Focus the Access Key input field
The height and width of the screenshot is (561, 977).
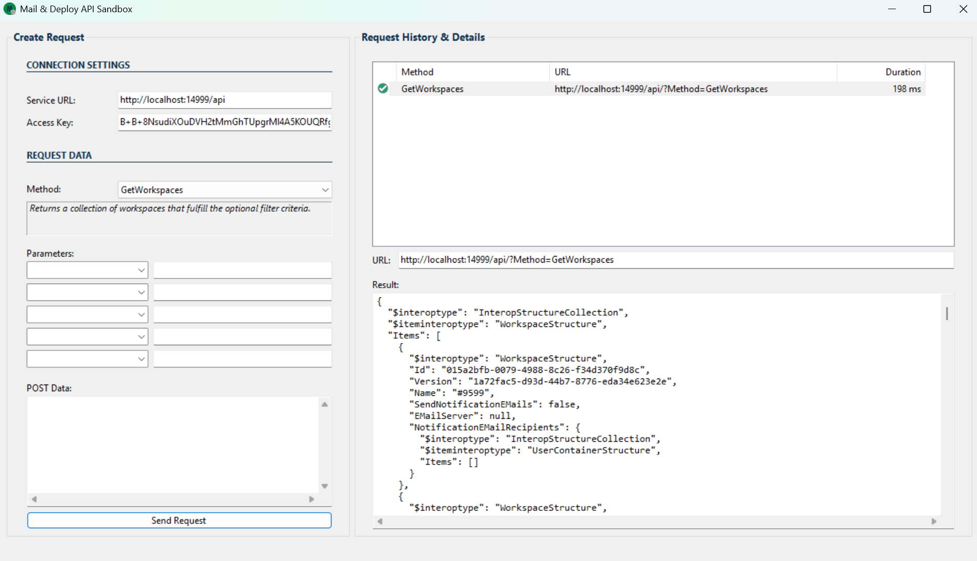(x=225, y=122)
